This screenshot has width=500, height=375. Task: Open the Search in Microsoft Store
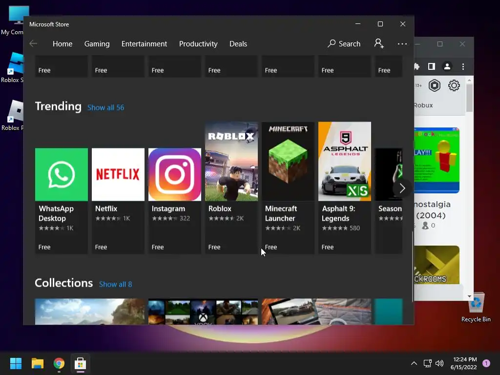(x=344, y=43)
